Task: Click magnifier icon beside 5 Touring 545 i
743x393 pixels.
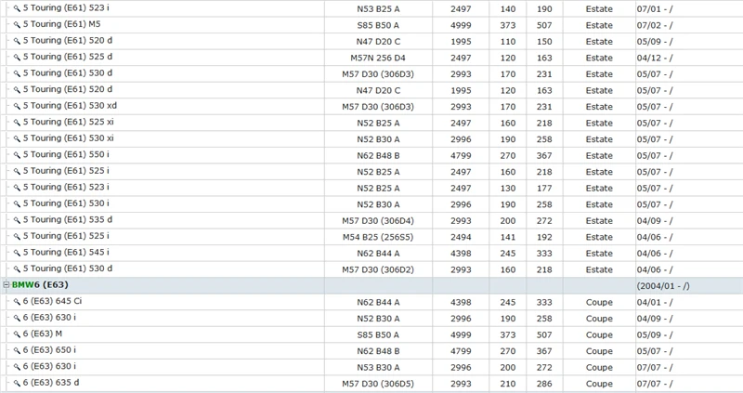Action: coord(17,253)
